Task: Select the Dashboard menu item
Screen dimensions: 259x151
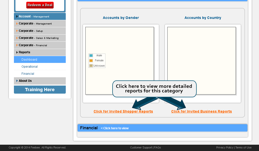Action: 40,59
